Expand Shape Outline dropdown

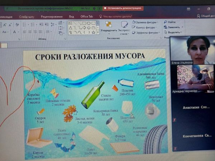(145, 27)
